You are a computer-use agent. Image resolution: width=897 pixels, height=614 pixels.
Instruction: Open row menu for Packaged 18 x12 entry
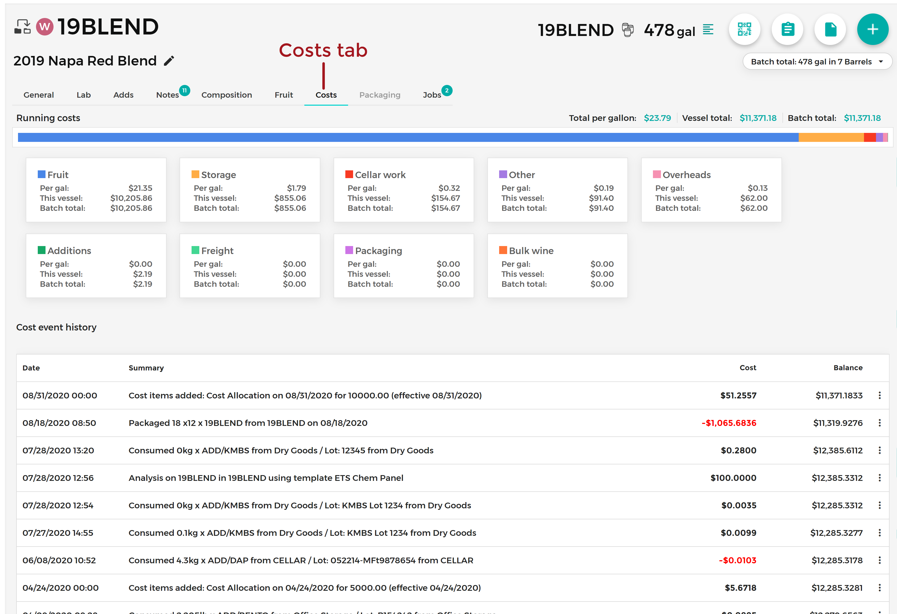880,423
